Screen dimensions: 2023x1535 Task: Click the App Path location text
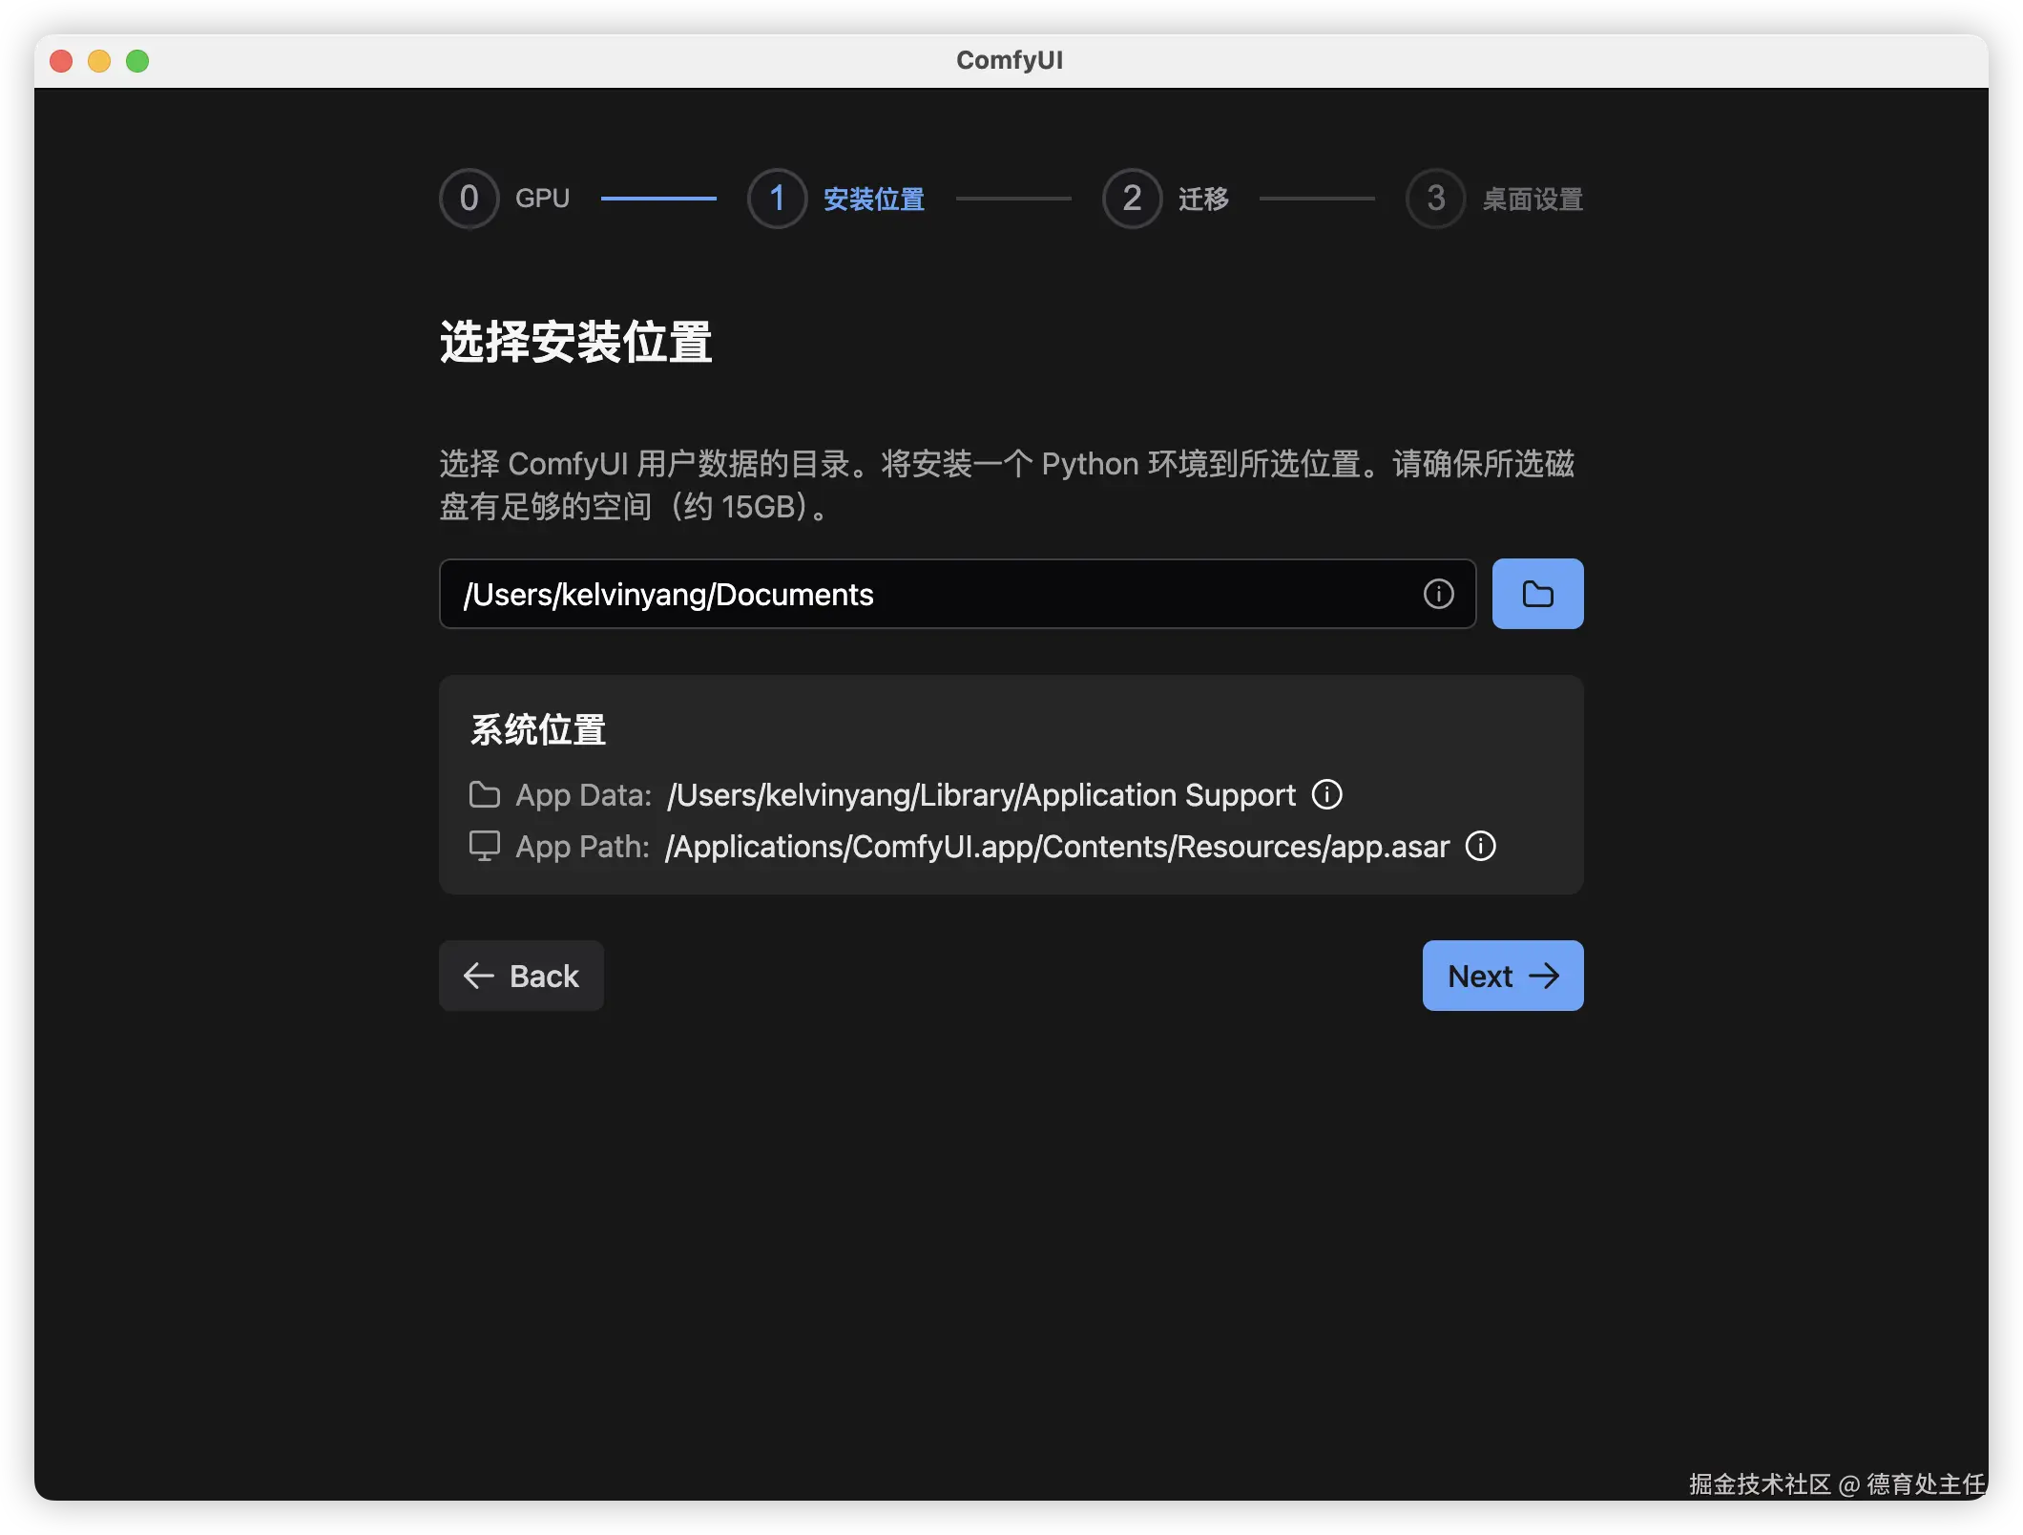click(1057, 846)
